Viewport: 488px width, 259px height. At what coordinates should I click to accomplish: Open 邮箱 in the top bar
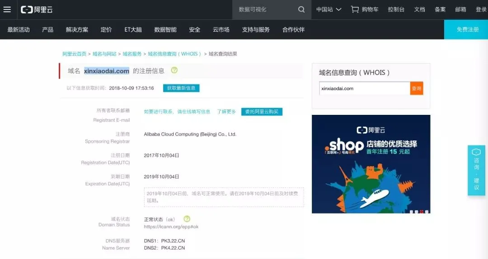(460, 9)
